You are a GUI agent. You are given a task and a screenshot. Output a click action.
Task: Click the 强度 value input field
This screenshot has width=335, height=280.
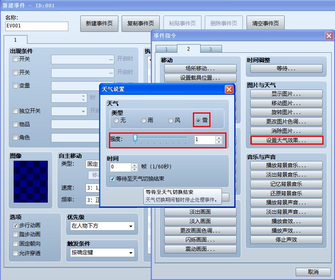coord(205,140)
